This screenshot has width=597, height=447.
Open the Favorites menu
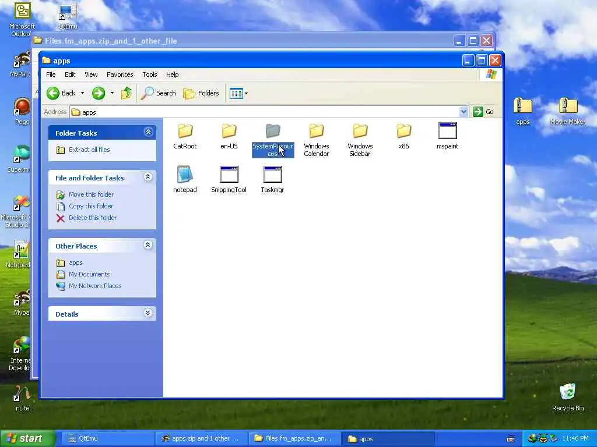tap(120, 74)
